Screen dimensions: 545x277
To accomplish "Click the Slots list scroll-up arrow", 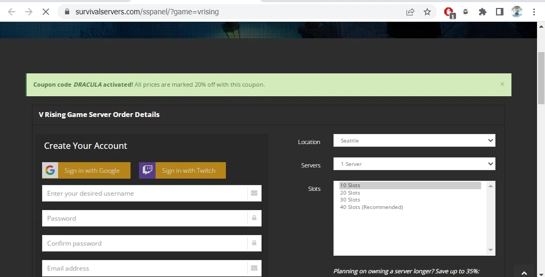I will [491, 186].
